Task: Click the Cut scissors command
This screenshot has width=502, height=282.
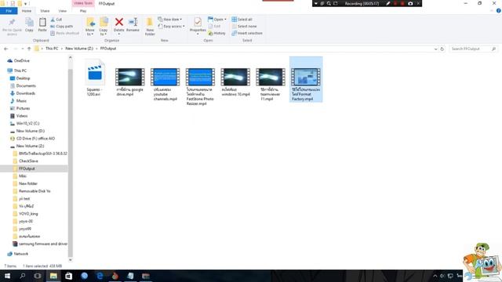Action: click(x=56, y=20)
